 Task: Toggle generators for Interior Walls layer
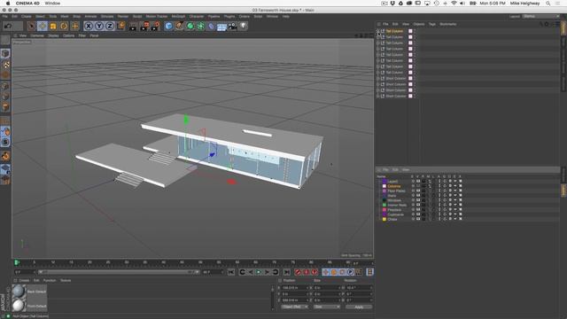point(445,205)
